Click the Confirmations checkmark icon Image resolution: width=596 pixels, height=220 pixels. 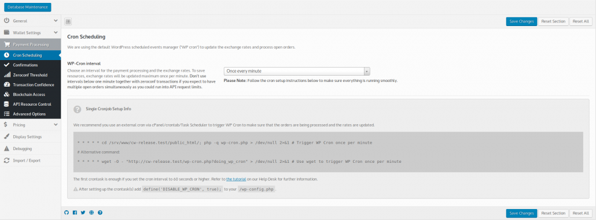[x=6, y=65]
